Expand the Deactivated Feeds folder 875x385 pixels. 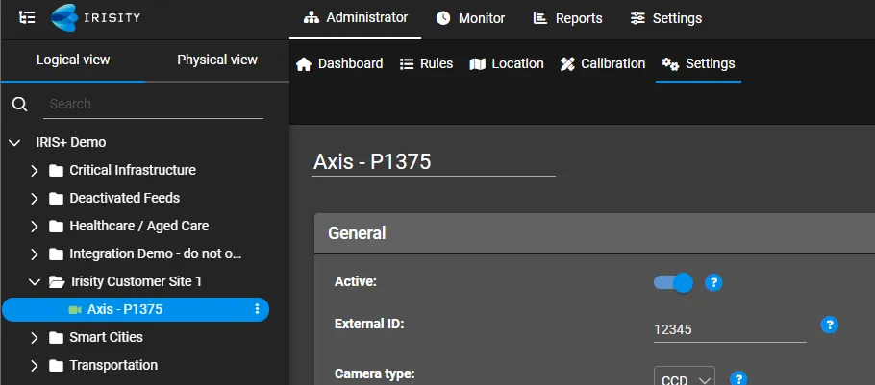point(34,199)
